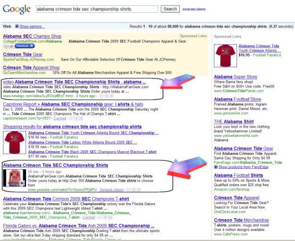Promote the youtube.com video result
Viewport: 295px width, 241px height.
click(x=134, y=190)
